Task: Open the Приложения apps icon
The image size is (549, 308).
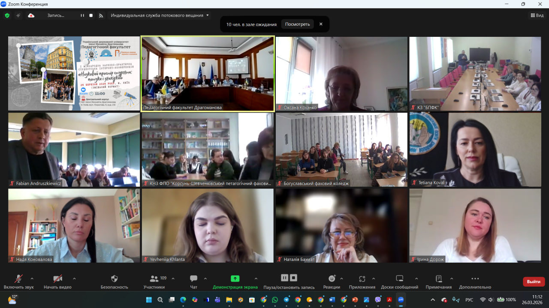Action: pos(362,279)
